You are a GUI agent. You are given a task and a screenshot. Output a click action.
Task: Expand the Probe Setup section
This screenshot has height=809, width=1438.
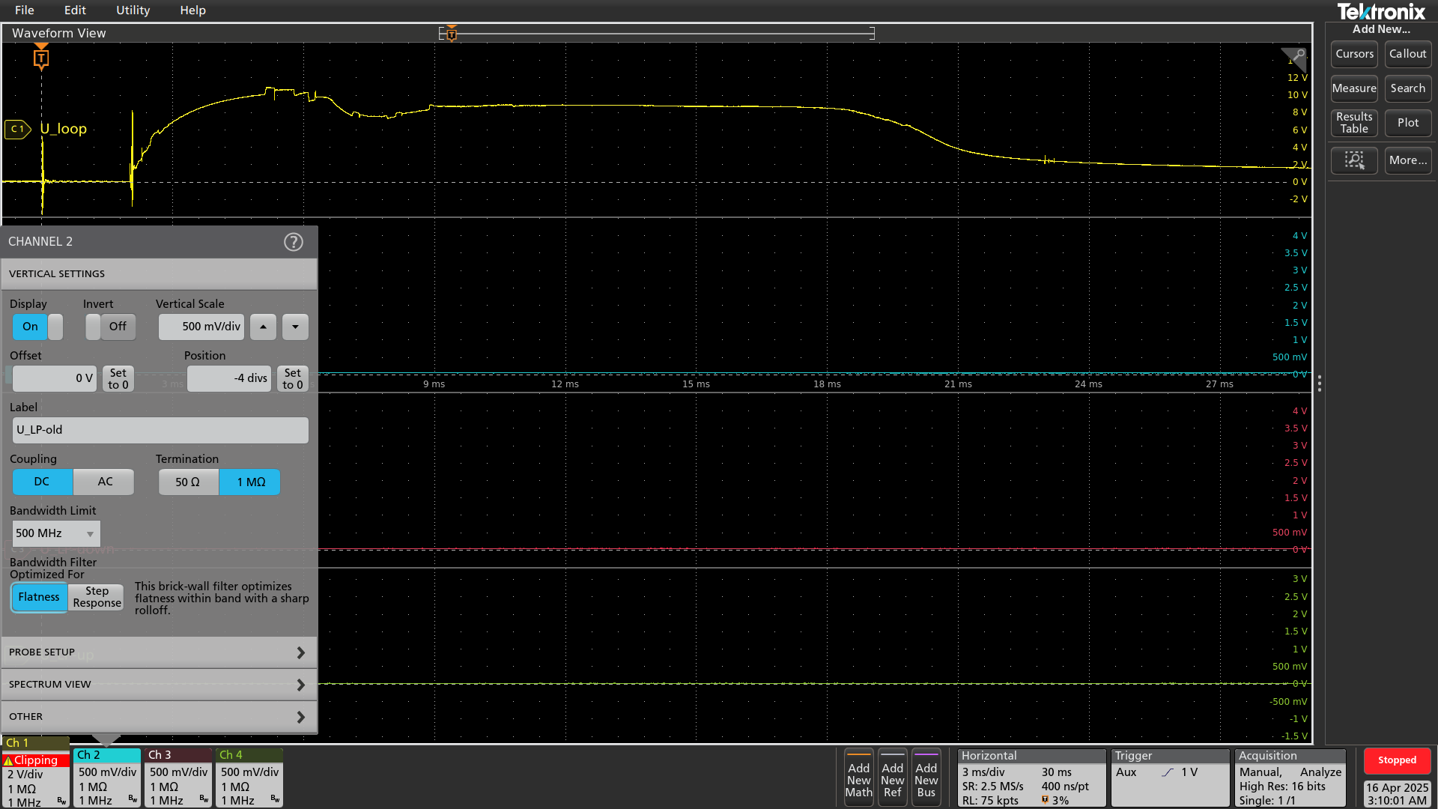coord(159,652)
